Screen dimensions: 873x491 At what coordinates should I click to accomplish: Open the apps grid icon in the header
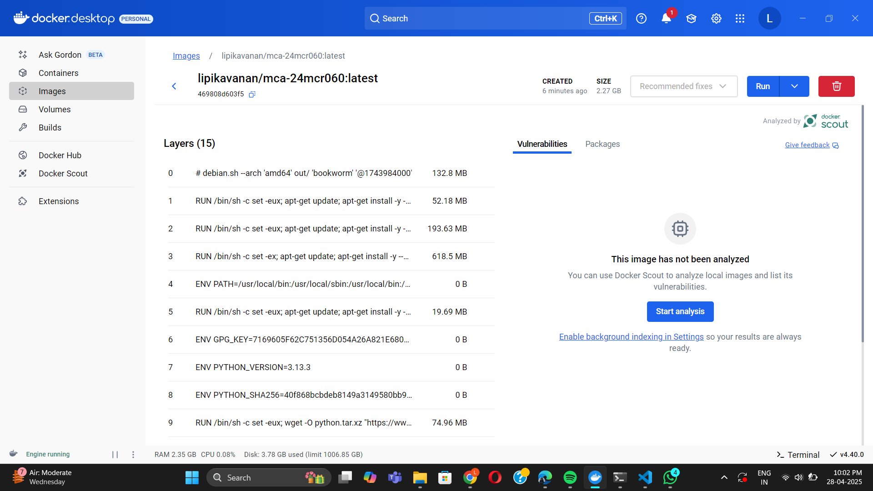(740, 18)
